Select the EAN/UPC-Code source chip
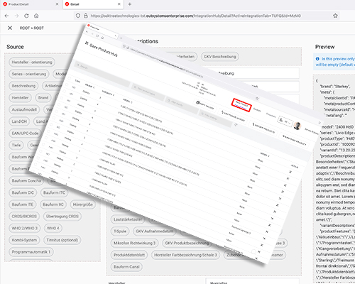The width and height of the screenshot is (355, 284). pyautogui.click(x=25, y=133)
